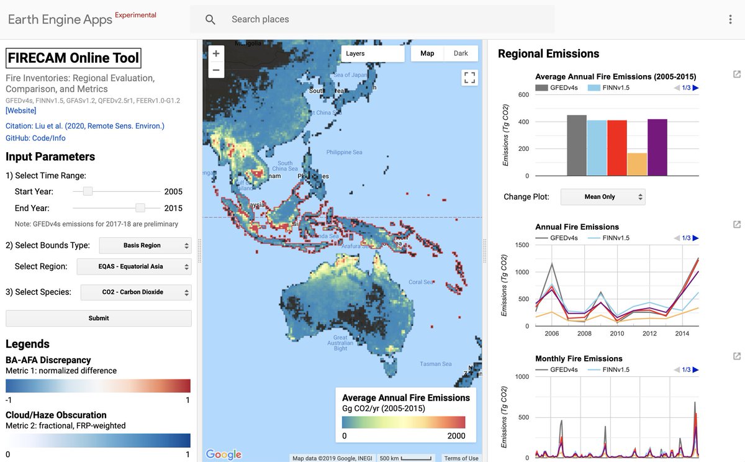Click the right panel resize handle
Viewport: 745px width, 462px height.
tap(485, 251)
